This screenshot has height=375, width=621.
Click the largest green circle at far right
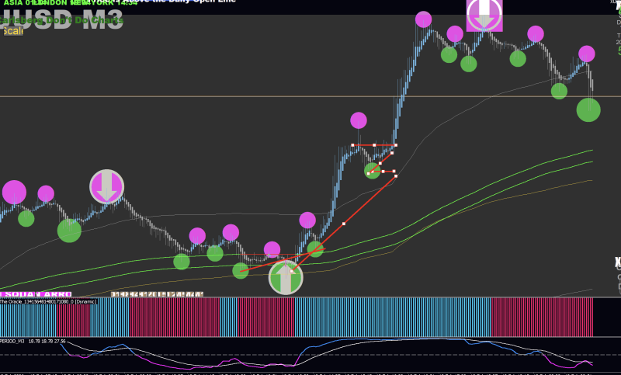click(x=588, y=109)
